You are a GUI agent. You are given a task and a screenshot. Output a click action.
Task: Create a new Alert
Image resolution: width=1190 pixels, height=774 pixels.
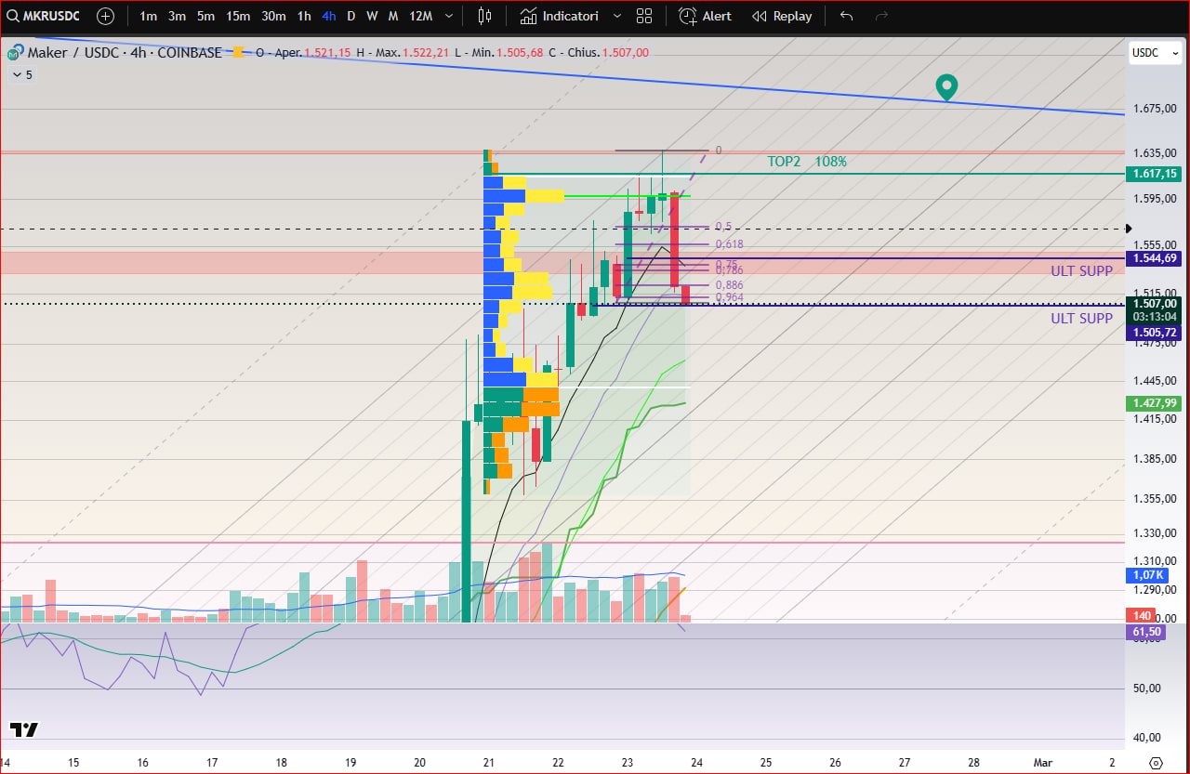coord(705,16)
